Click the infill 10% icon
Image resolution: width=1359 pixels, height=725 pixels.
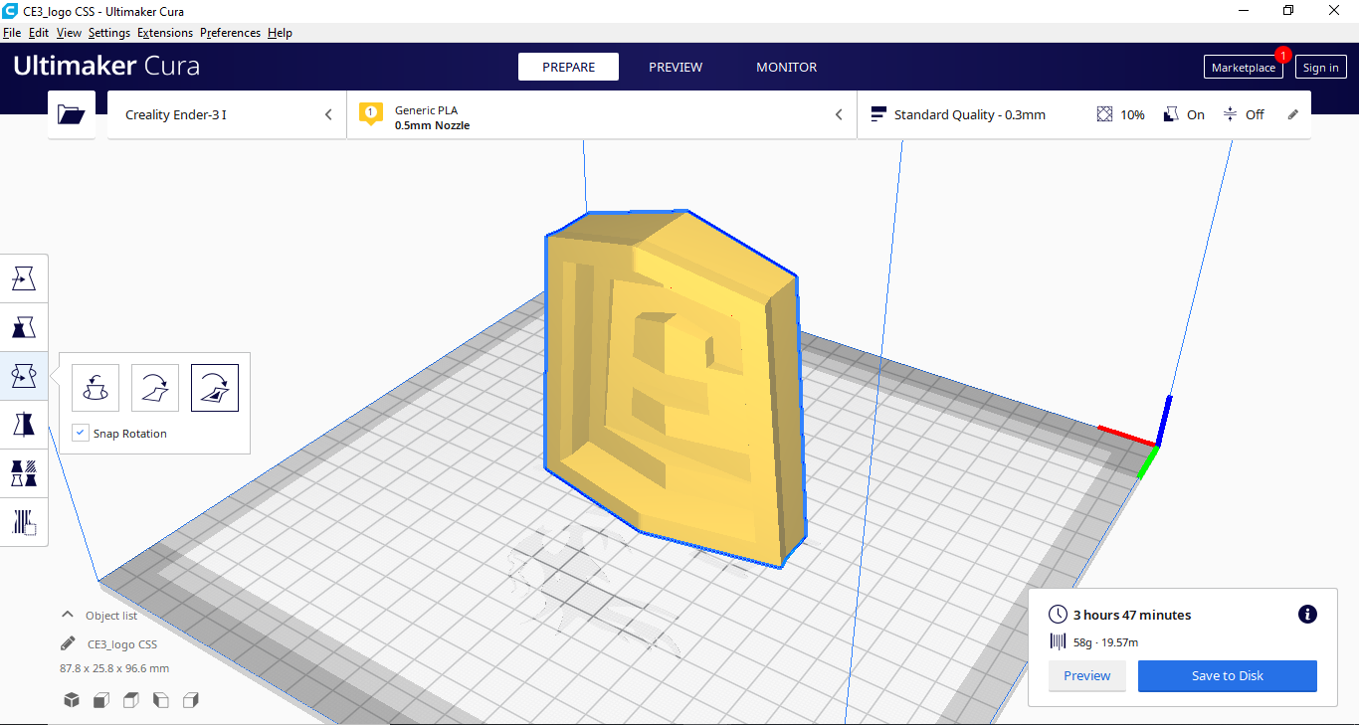(1104, 114)
